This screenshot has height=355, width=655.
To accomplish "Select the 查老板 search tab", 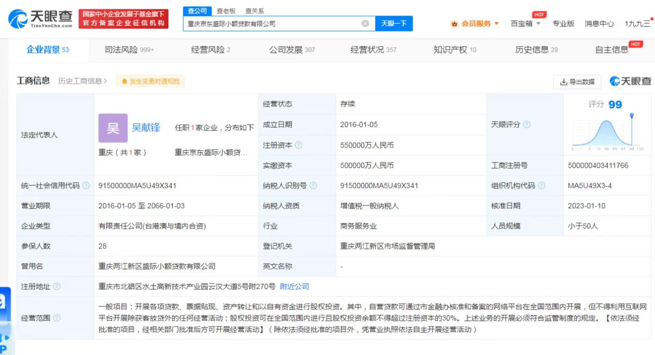I will 226,11.
